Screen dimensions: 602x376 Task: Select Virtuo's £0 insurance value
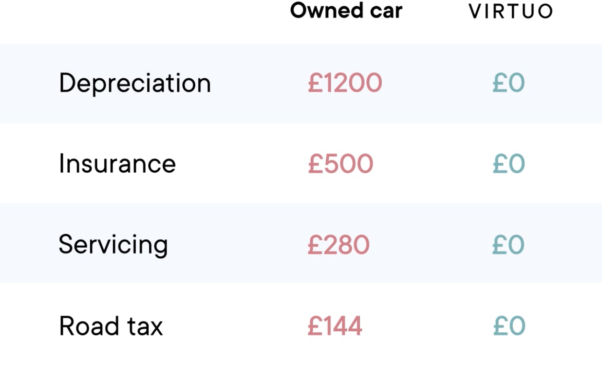[x=508, y=163]
